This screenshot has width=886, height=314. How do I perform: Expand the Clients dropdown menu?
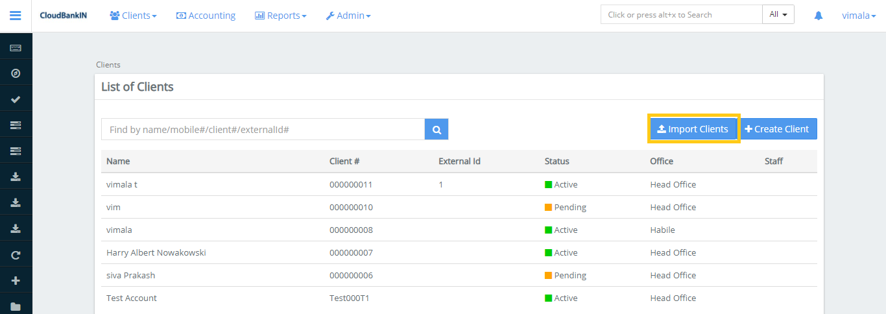[133, 16]
